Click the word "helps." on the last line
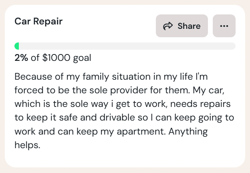 28,145
